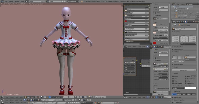Select World in the outliner

pos(179,11)
